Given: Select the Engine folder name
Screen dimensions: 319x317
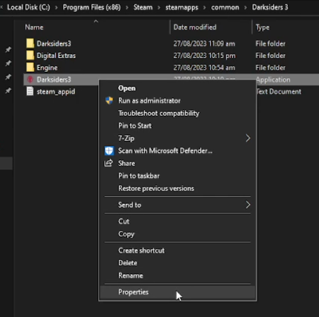Looking at the screenshot, I should pos(47,68).
